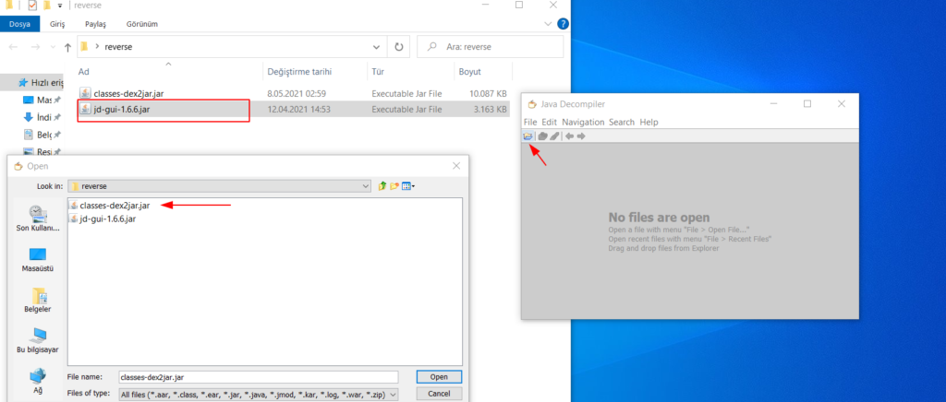The width and height of the screenshot is (946, 402).
Task: Select classes-dex2jar.jar in the Open dialog list
Action: [x=114, y=206]
